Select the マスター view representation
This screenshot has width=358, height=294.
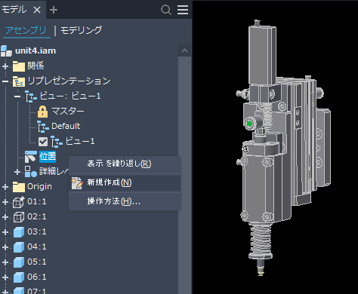click(x=68, y=111)
